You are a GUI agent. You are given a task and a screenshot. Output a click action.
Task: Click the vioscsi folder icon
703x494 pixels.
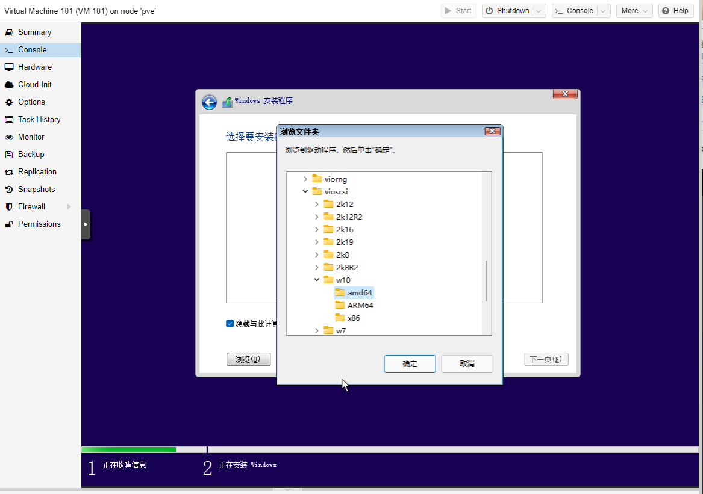[317, 191]
